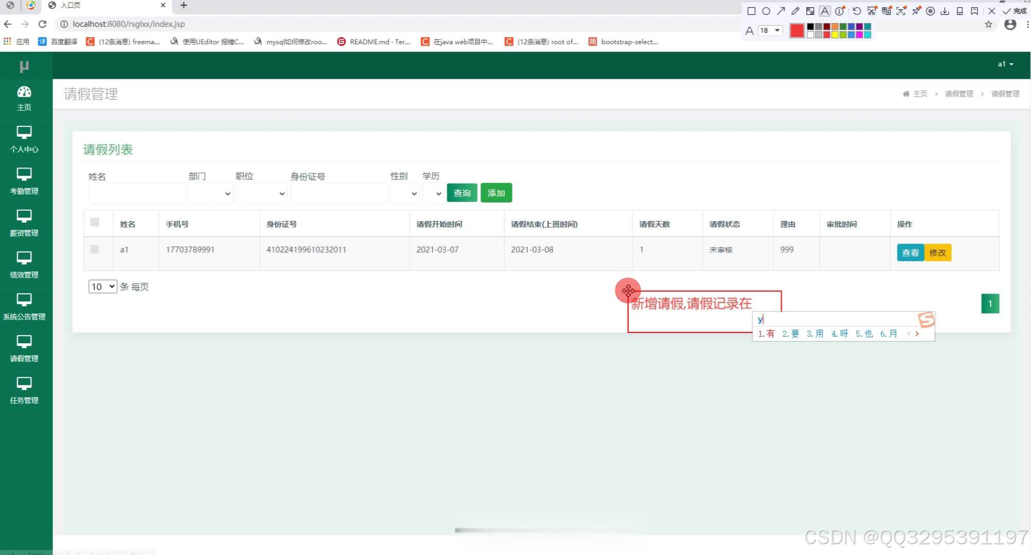1031x555 pixels.
Task: Open the README.md bookmark
Action: (374, 42)
